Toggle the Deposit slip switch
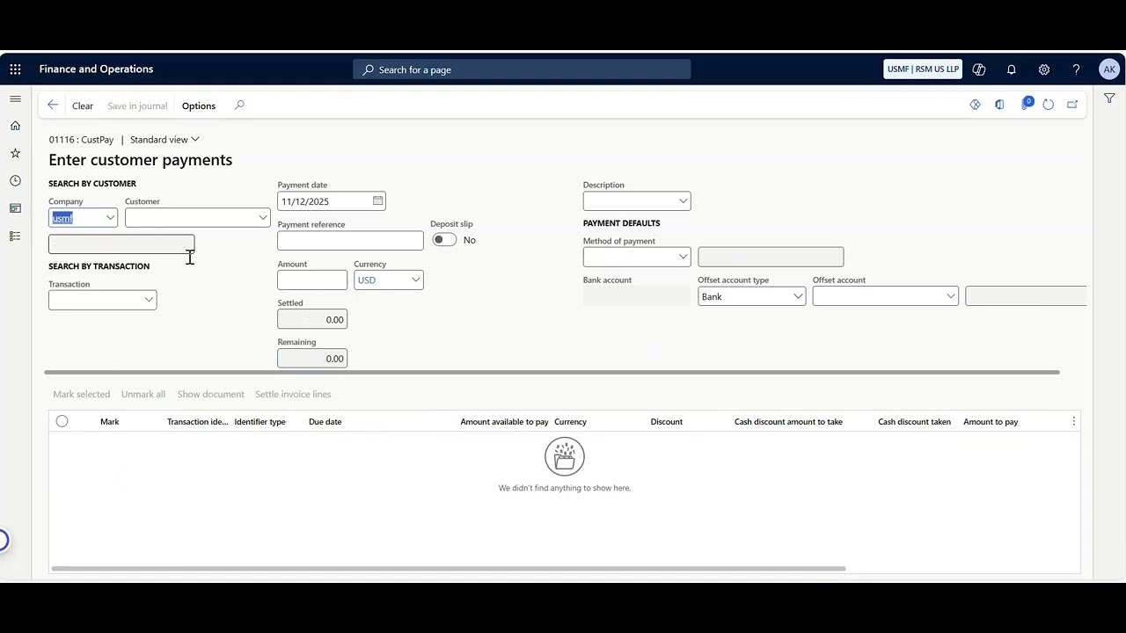 point(444,240)
